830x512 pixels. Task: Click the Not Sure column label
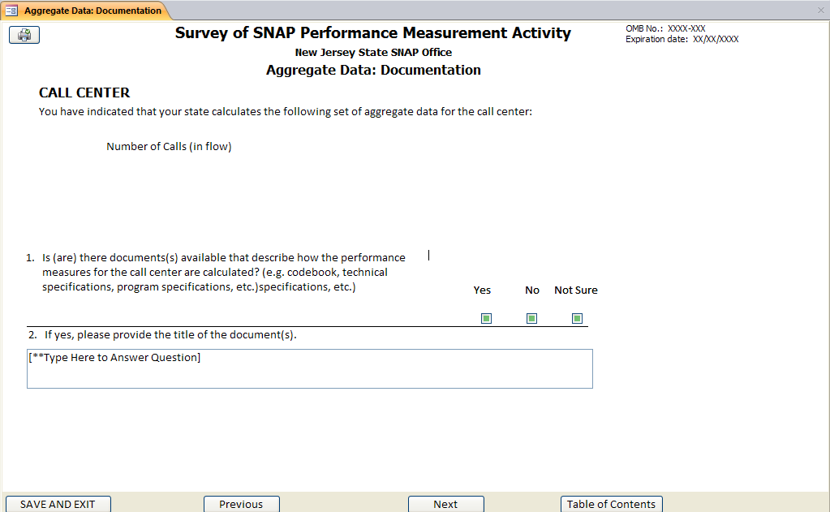point(575,290)
